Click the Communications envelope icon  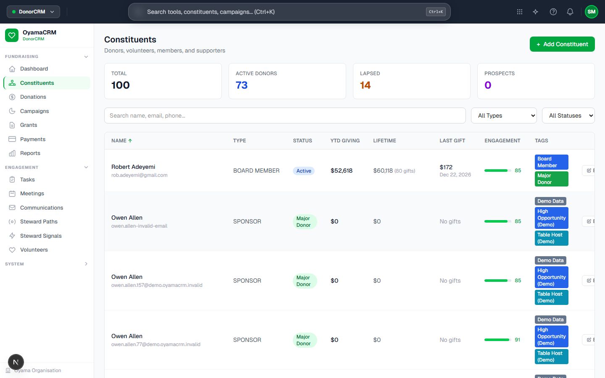[12, 208]
